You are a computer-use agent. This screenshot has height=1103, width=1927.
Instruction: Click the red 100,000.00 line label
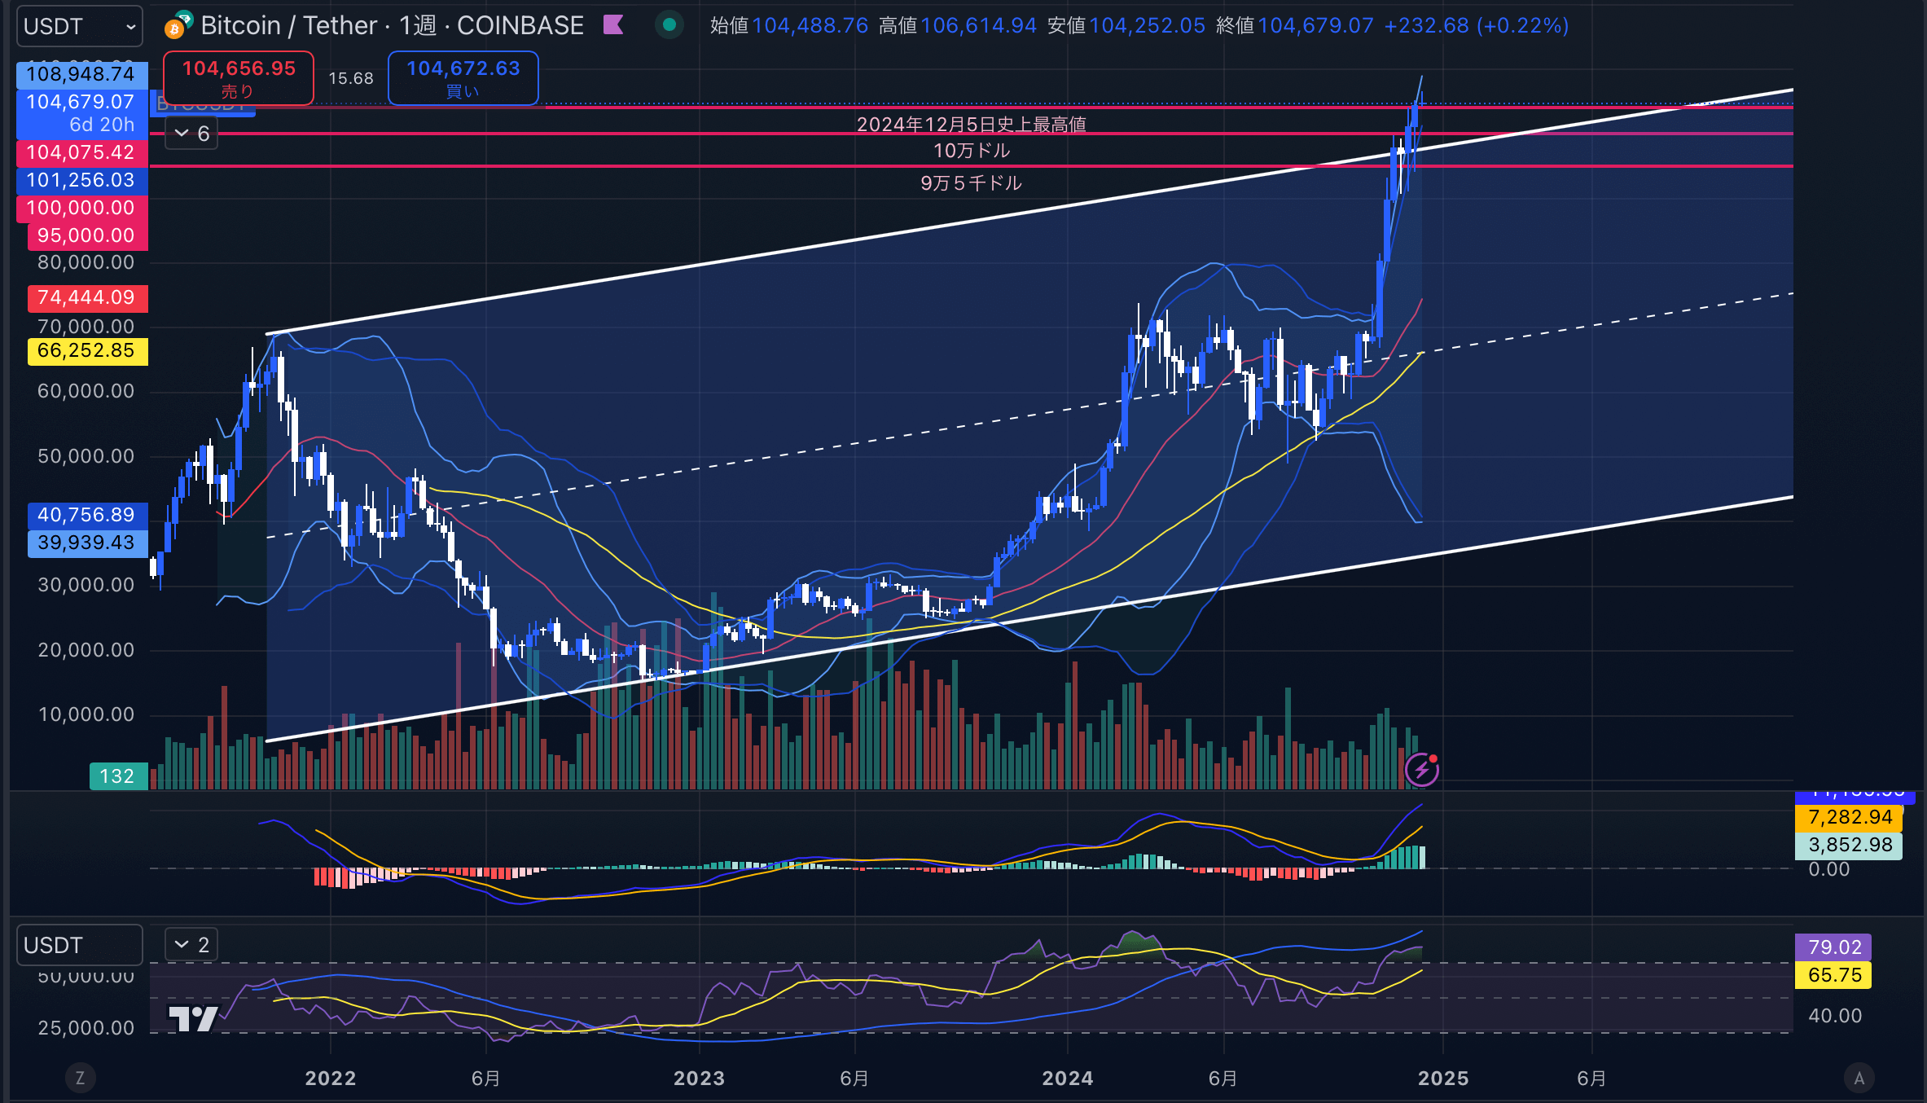pos(82,208)
